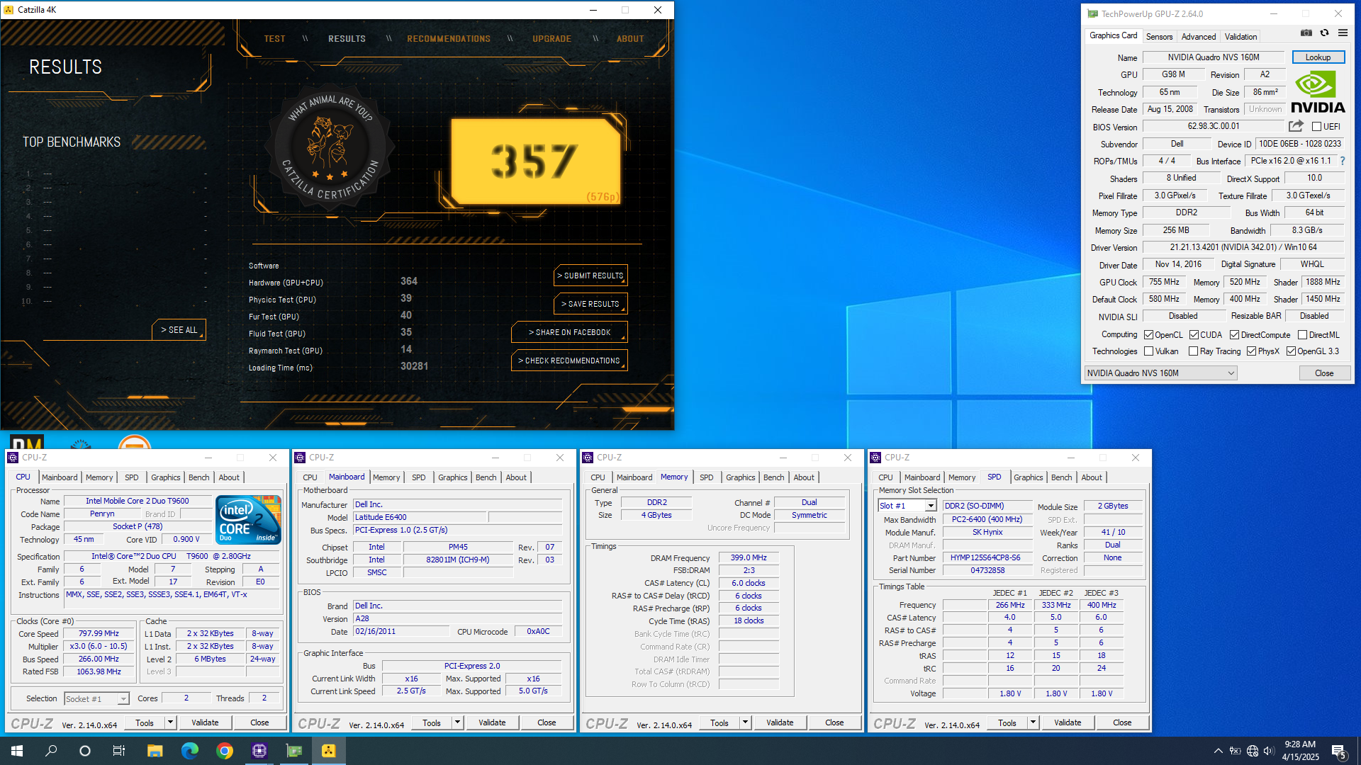The width and height of the screenshot is (1361, 765).
Task: Open the Windows Start menu
Action: [17, 751]
